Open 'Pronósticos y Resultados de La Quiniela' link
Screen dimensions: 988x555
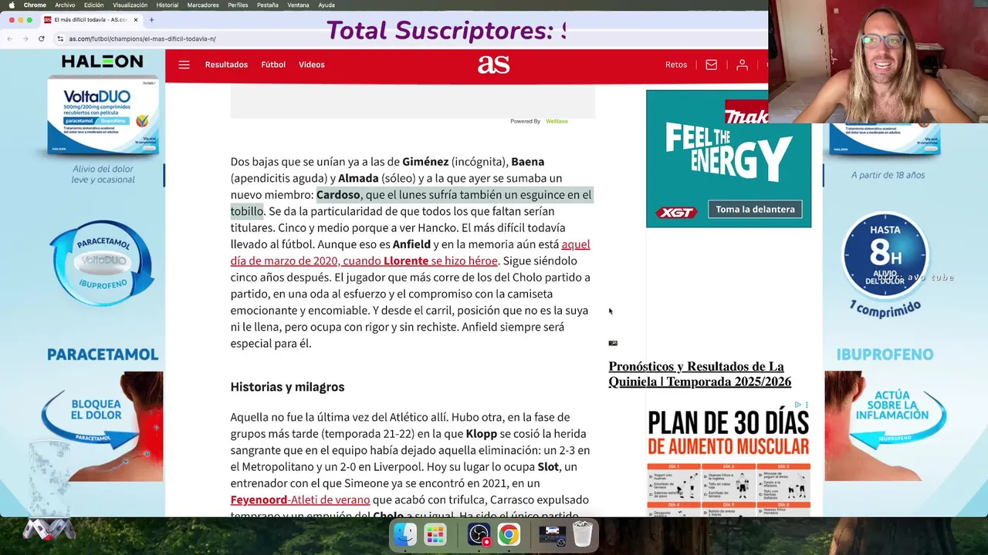(699, 374)
